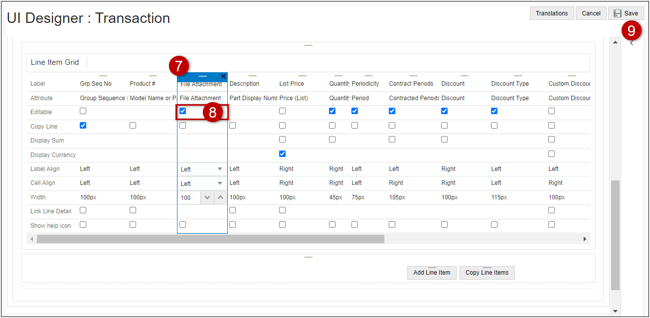Open Label Align dropdown for File Attachment
The image size is (650, 318).
(x=202, y=169)
